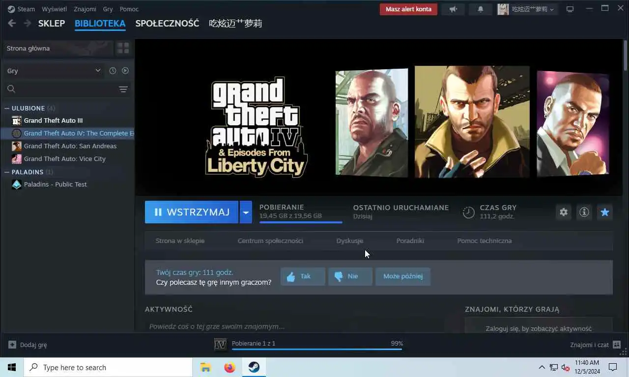Go back with the left arrow

(12, 23)
